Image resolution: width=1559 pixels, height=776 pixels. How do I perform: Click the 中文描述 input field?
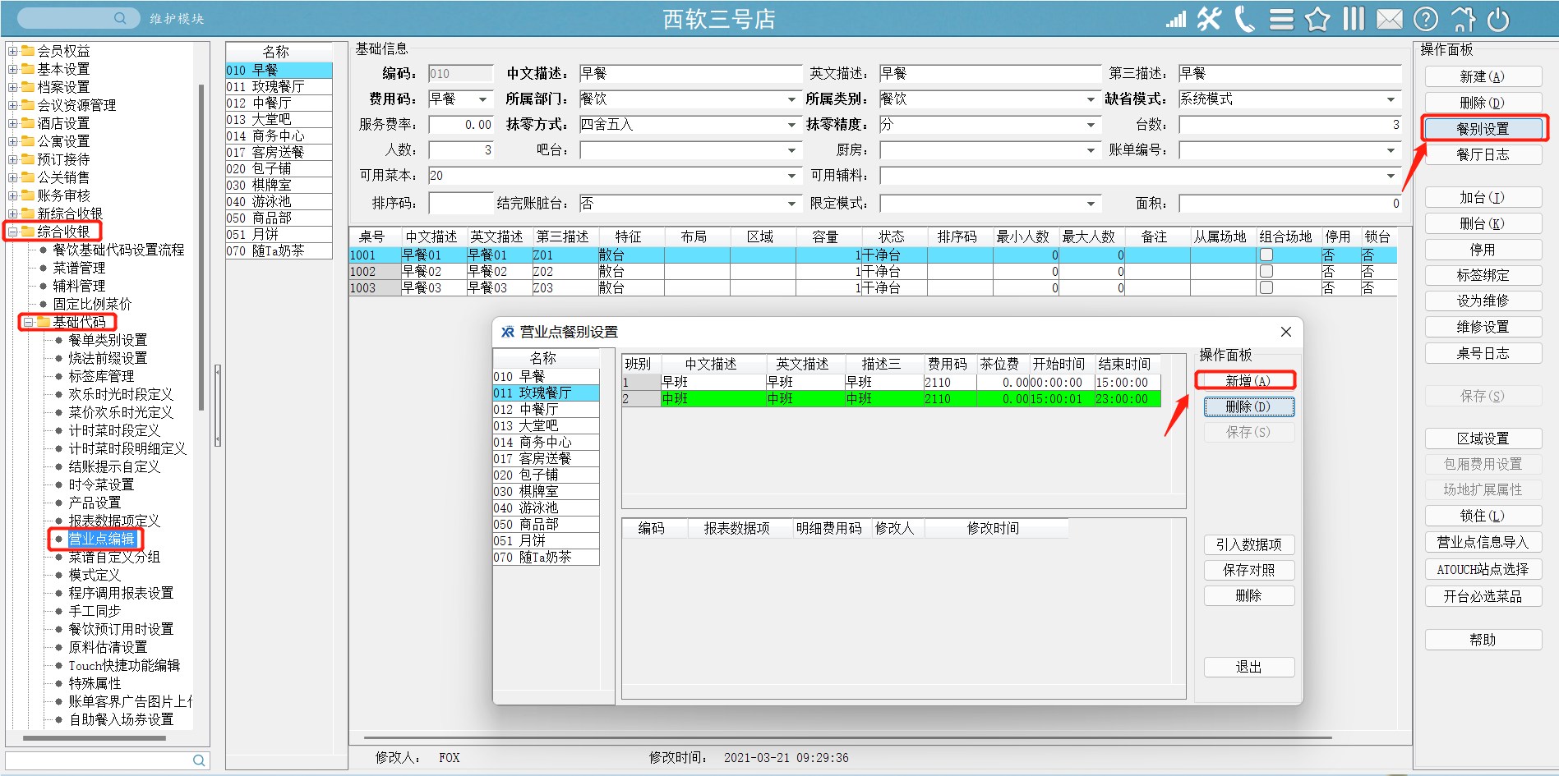[x=690, y=74]
